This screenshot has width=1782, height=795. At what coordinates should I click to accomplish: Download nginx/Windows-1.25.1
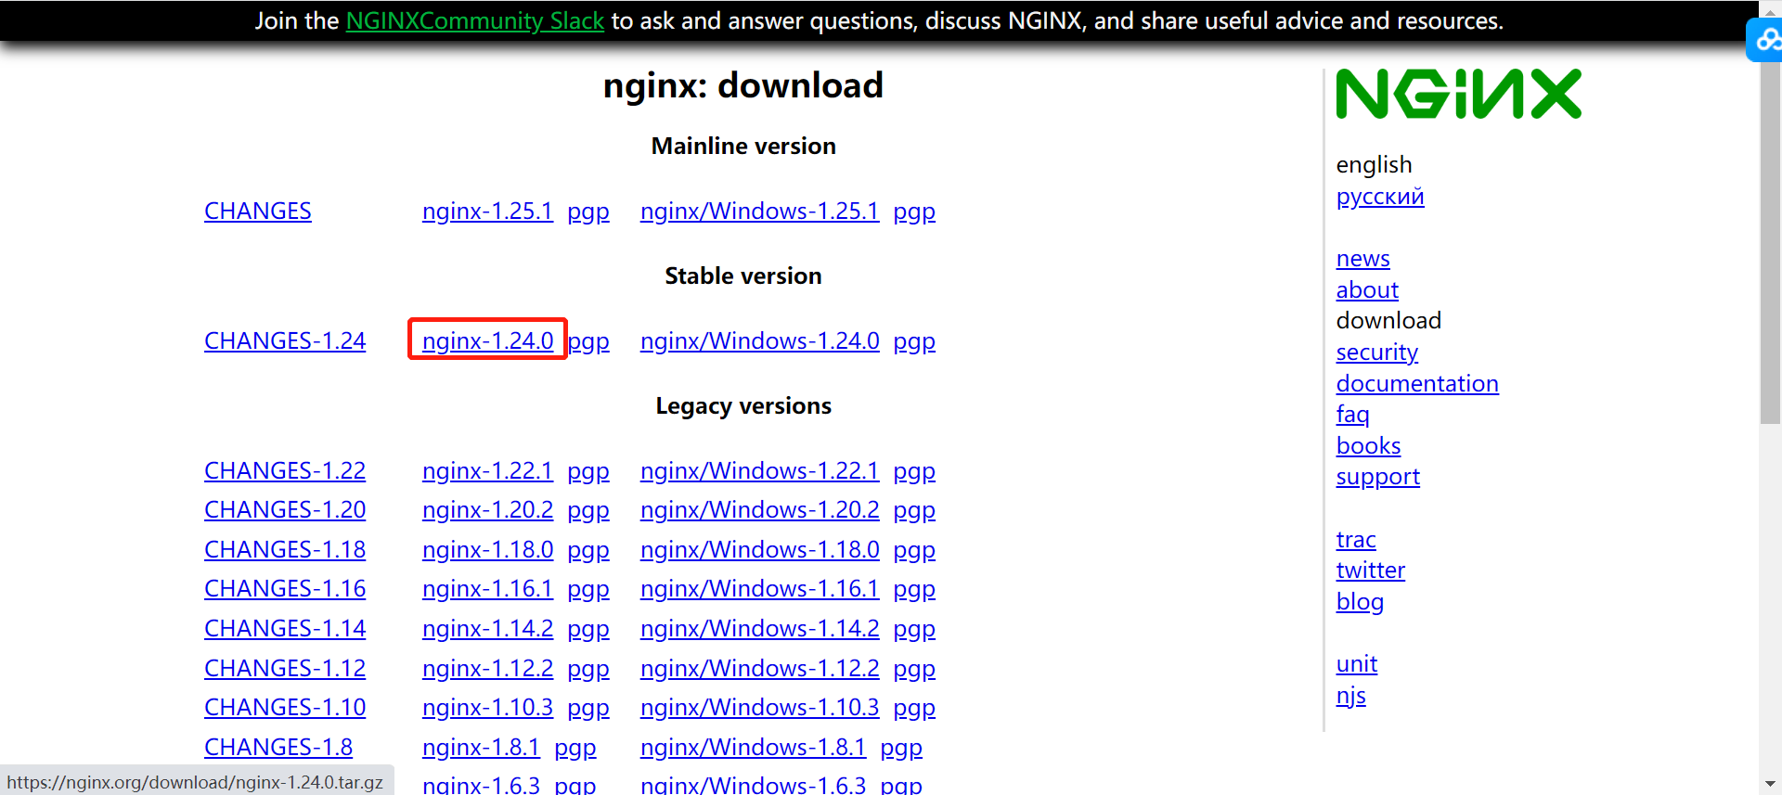coord(759,212)
